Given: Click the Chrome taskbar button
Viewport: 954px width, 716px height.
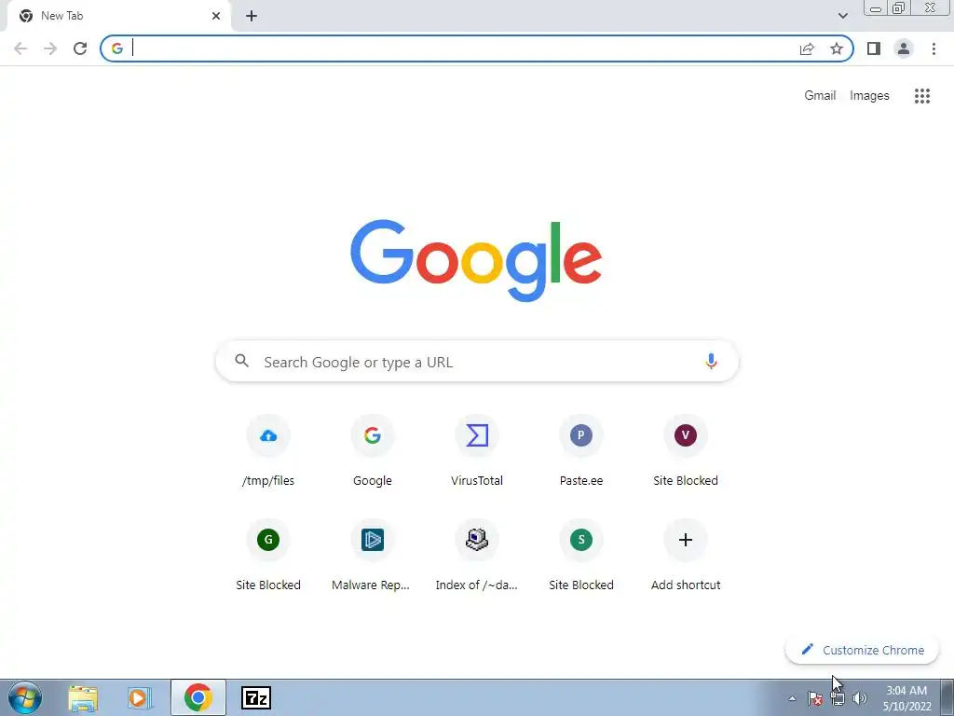Looking at the screenshot, I should [x=198, y=697].
